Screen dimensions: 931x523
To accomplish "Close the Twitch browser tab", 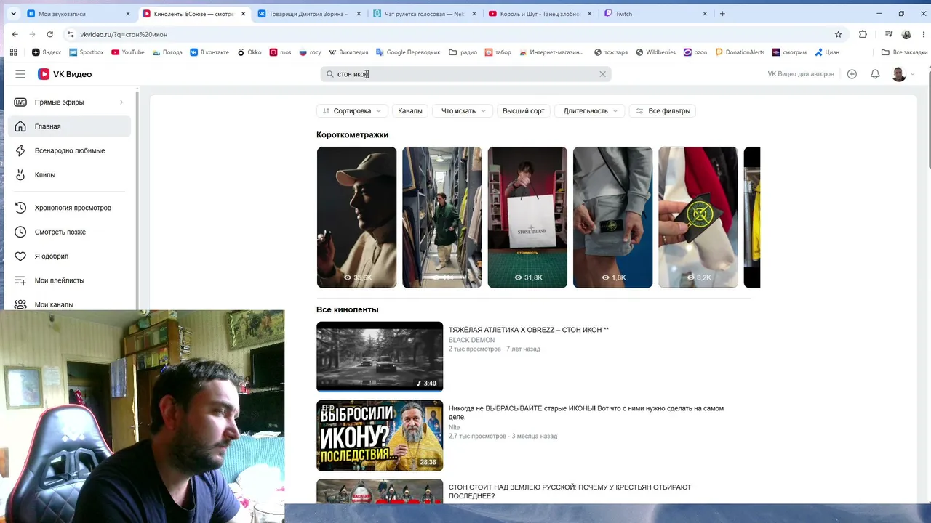I will point(705,14).
